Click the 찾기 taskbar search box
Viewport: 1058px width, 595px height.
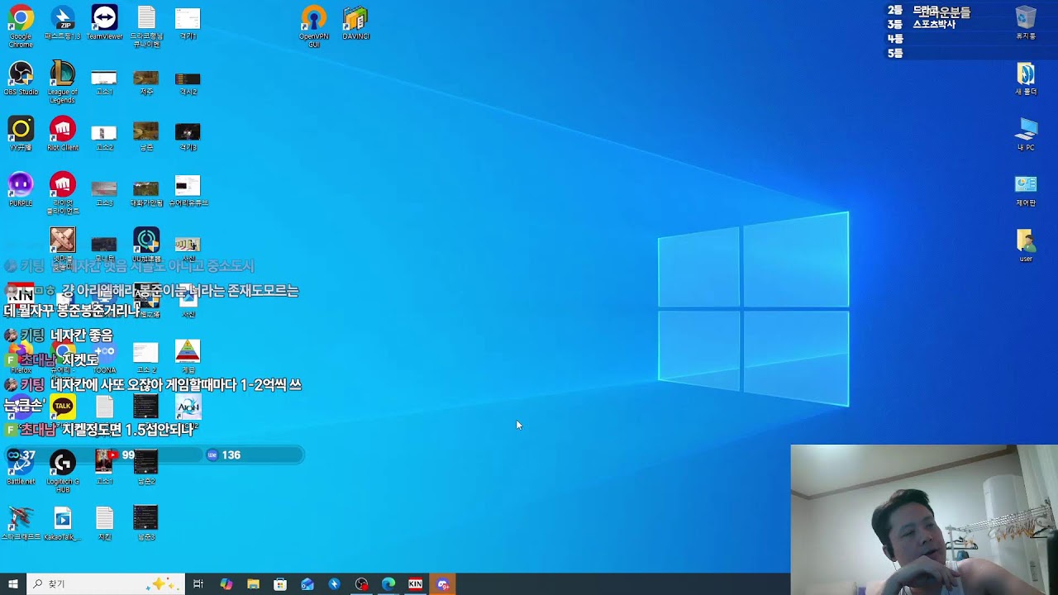pyautogui.click(x=105, y=584)
